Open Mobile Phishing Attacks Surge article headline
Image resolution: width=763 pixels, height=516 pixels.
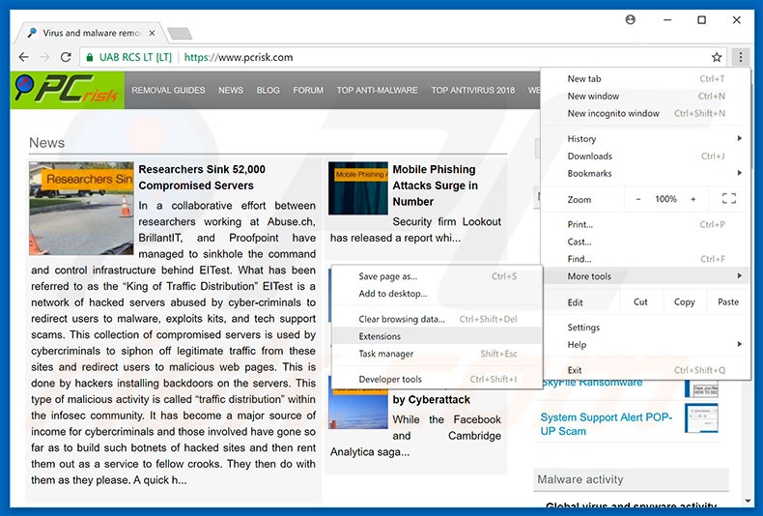pos(435,186)
